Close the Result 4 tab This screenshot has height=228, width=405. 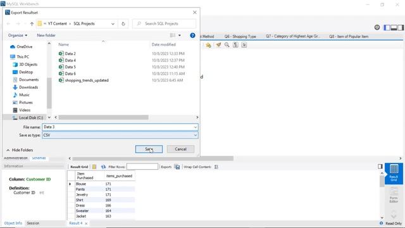coord(86,224)
